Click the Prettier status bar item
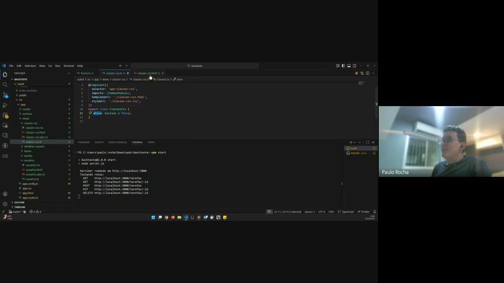Image resolution: width=504 pixels, height=283 pixels. click(364, 211)
